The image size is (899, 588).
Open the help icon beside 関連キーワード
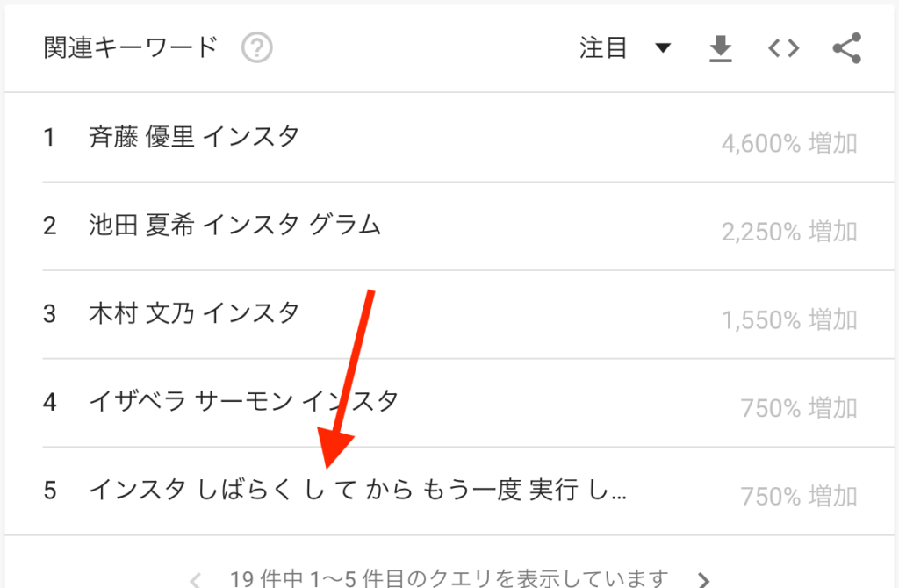(256, 47)
